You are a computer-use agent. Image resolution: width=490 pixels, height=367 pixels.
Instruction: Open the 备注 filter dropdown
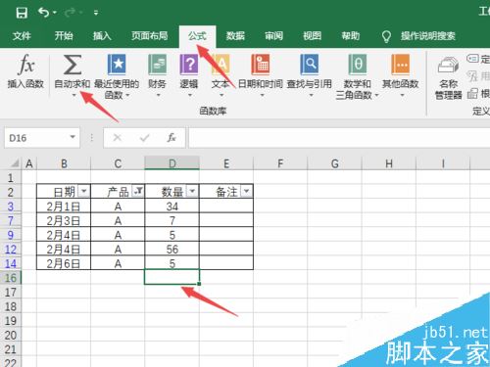click(x=247, y=191)
